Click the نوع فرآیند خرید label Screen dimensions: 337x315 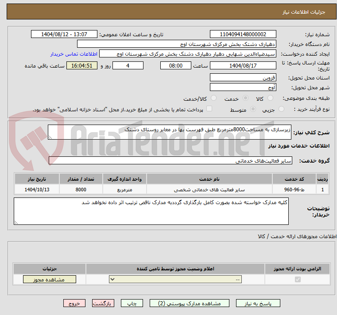pyautogui.click(x=312, y=110)
